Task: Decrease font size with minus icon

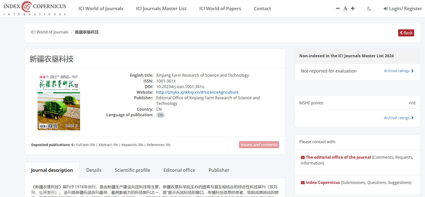Action: 338,8
